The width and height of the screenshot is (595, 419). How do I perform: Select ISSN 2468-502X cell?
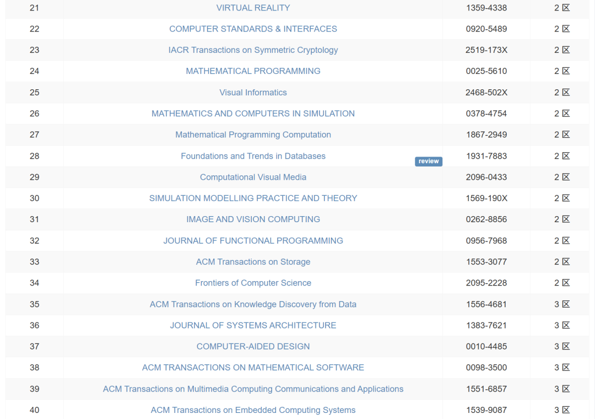486,92
